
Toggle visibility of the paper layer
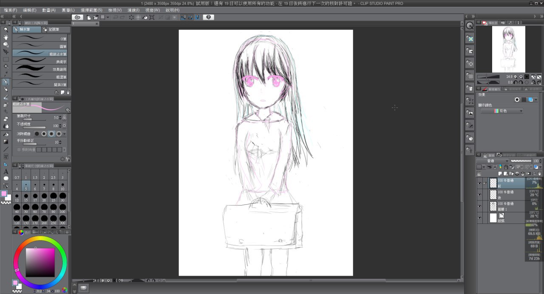click(x=479, y=218)
